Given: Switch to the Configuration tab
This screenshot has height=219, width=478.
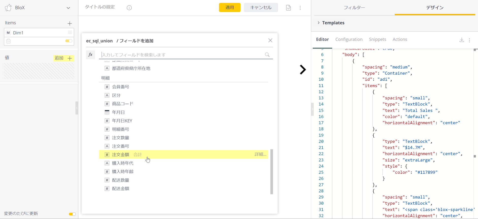Looking at the screenshot, I should click(x=349, y=39).
